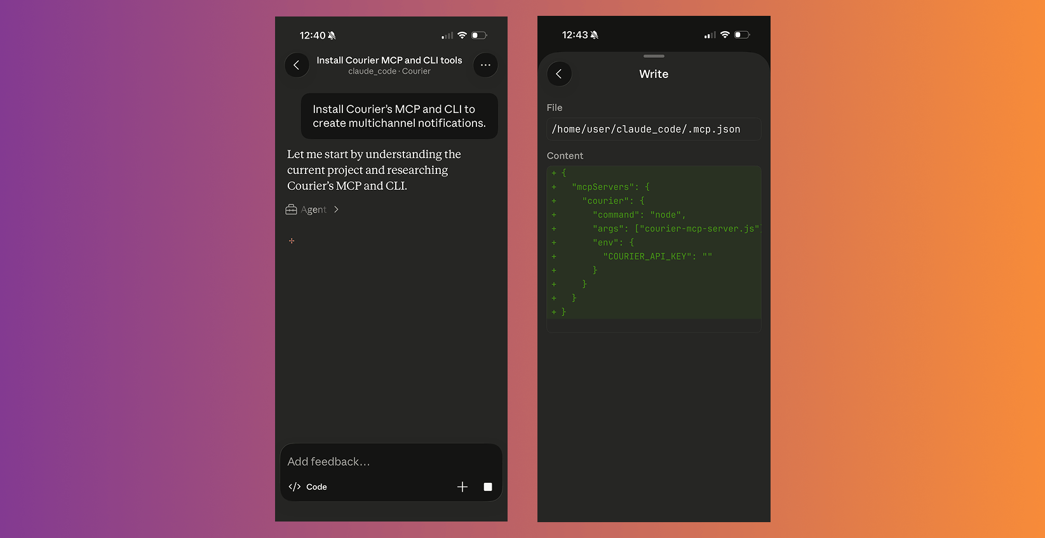
Task: Click the thinking spinner indicator below Agent
Action: point(292,241)
